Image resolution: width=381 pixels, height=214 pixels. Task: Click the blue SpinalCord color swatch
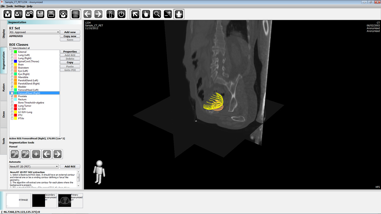[16, 61]
